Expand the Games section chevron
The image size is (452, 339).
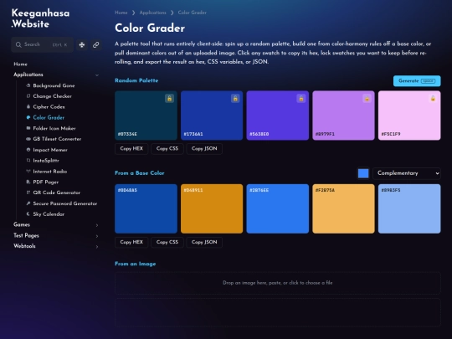[x=97, y=225]
